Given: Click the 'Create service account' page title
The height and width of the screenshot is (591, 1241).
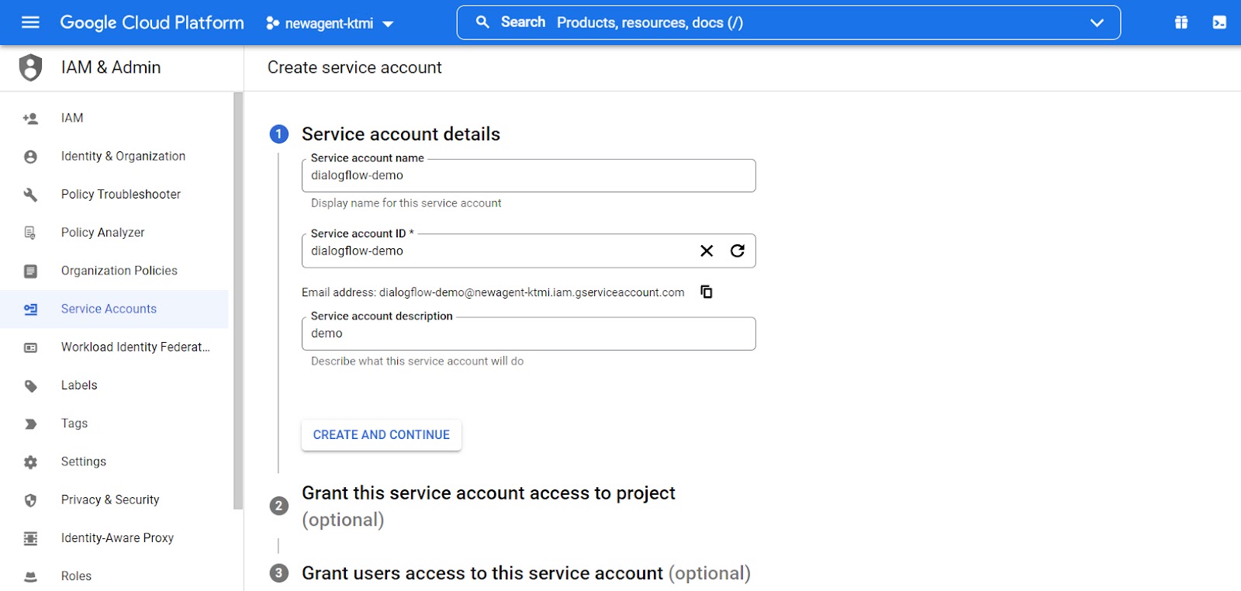Looking at the screenshot, I should pos(354,67).
